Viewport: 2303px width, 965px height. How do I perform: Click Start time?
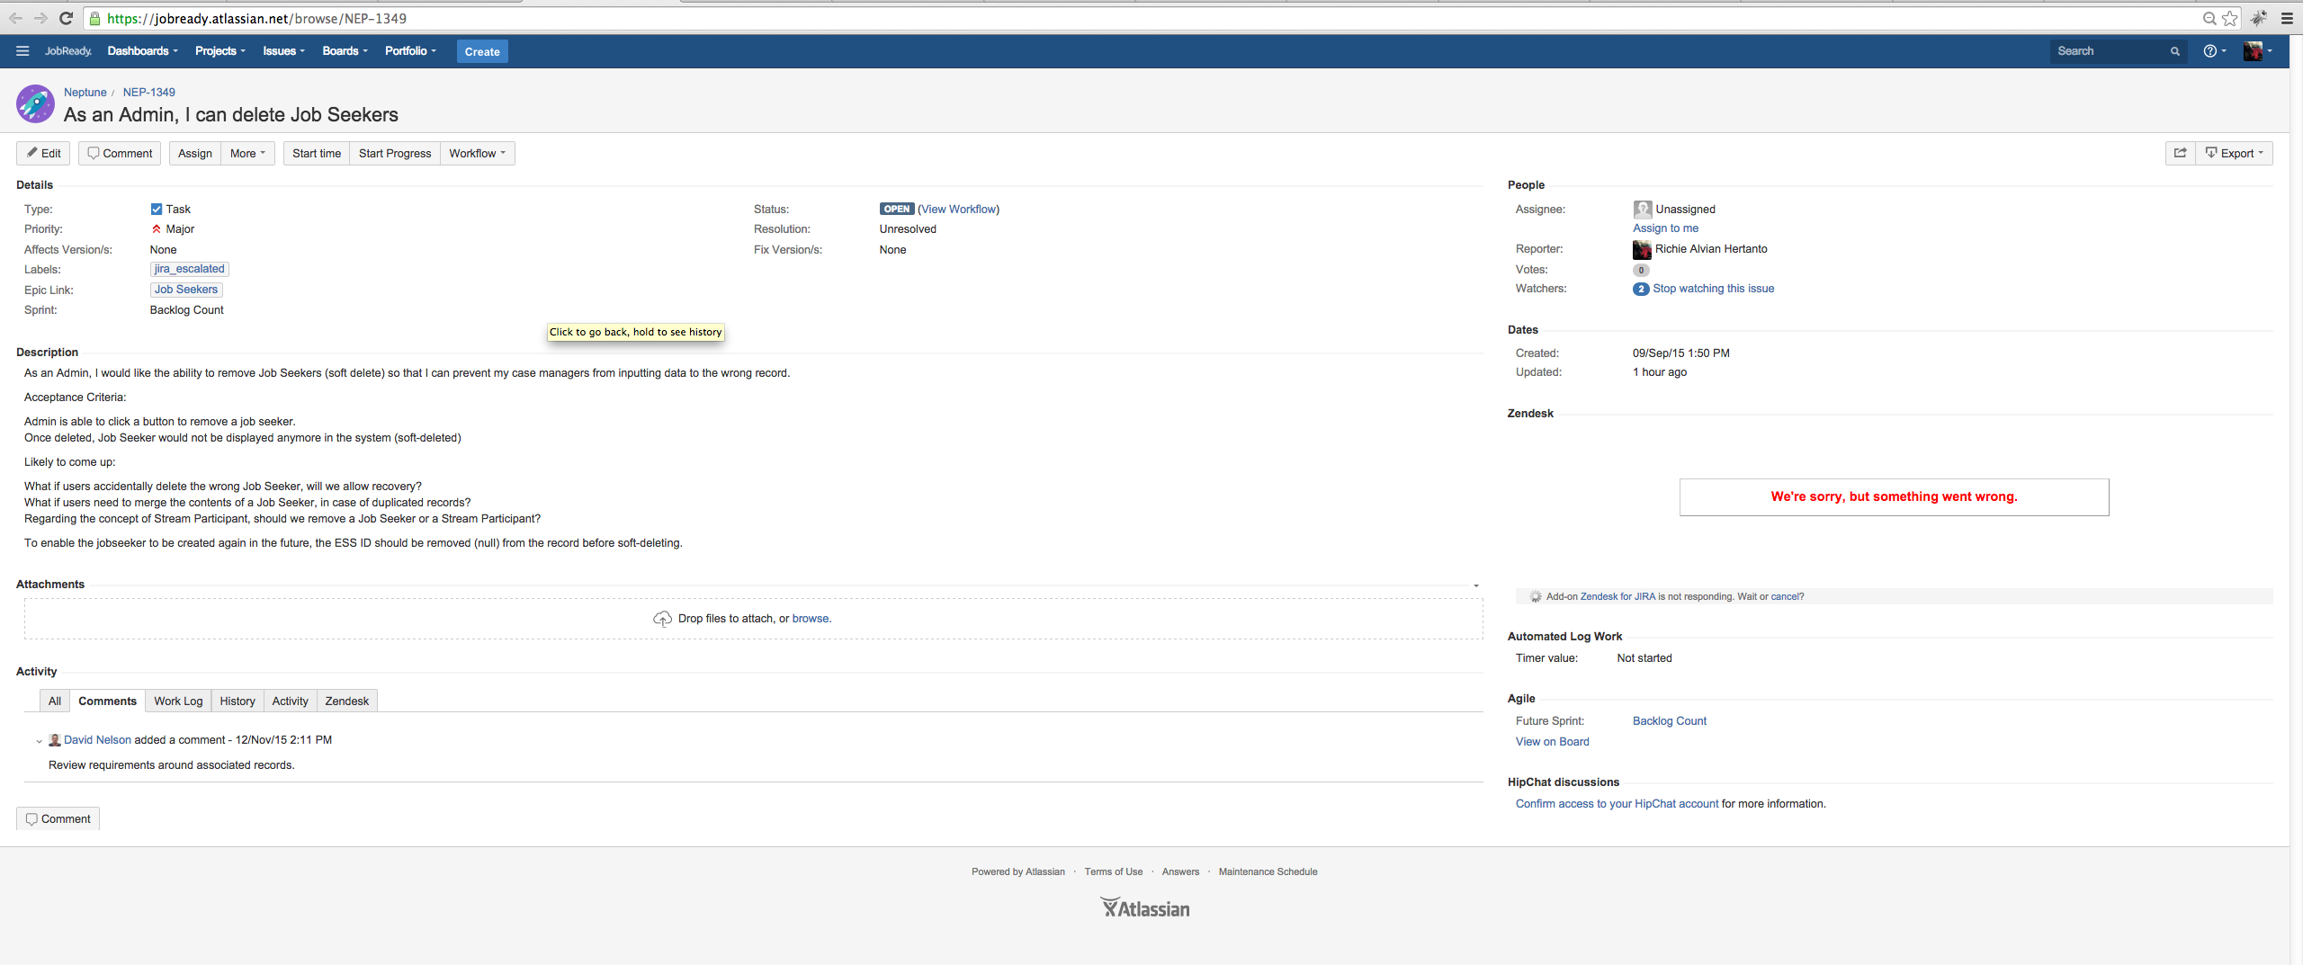click(x=317, y=153)
